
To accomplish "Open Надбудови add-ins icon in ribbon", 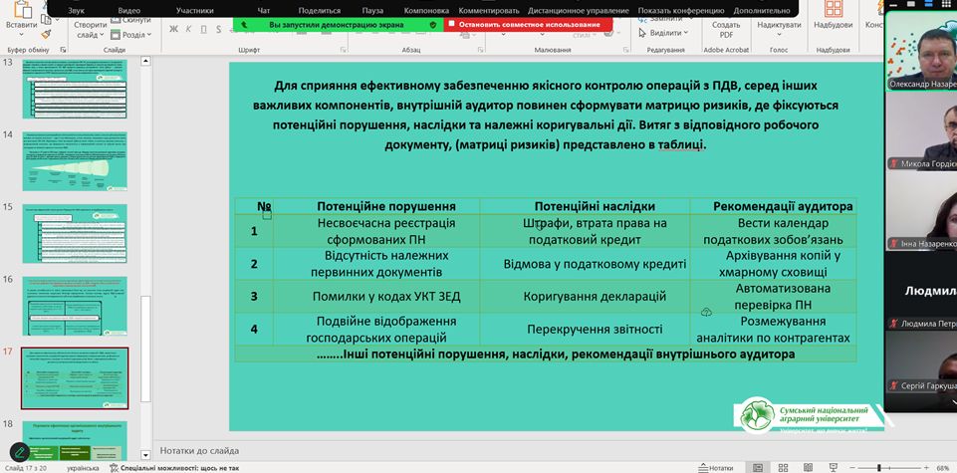I will 833,24.
